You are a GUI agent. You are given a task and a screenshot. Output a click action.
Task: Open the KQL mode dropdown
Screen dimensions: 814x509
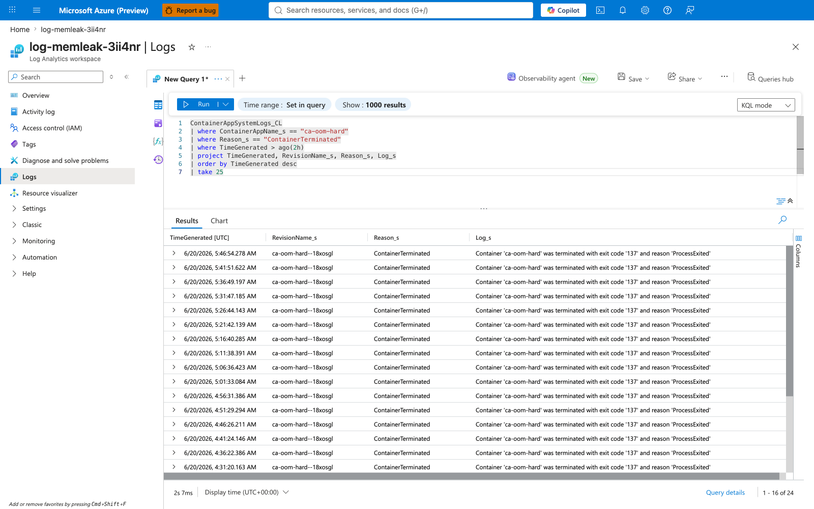[x=766, y=105]
